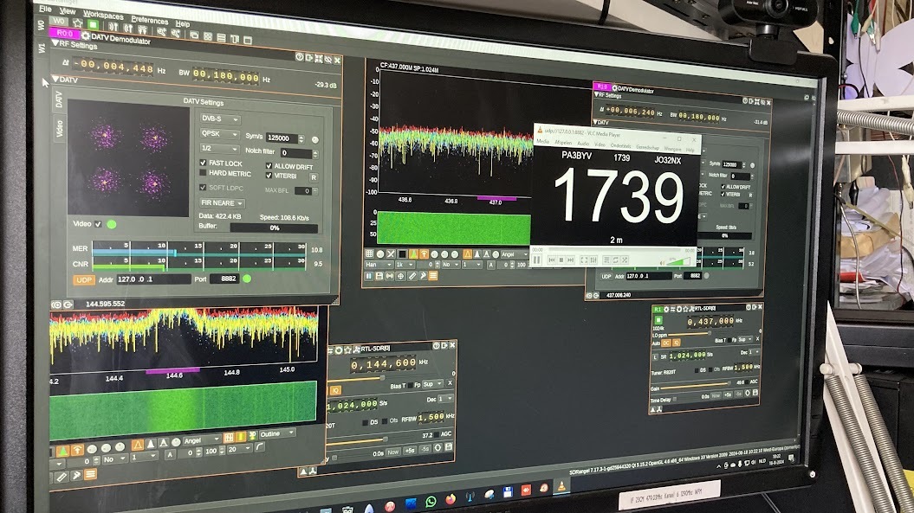Screen dimensions: 914x513
Task: Click the Now button in the 144 MHz RTL-SDR panel
Action: tap(393, 452)
